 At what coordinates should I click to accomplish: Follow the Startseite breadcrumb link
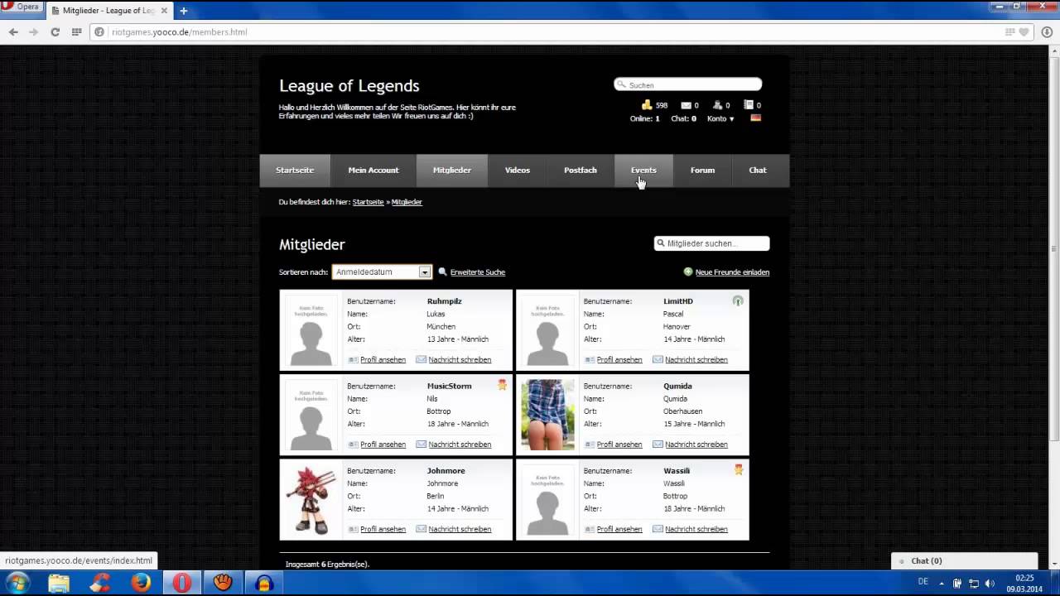click(x=368, y=202)
